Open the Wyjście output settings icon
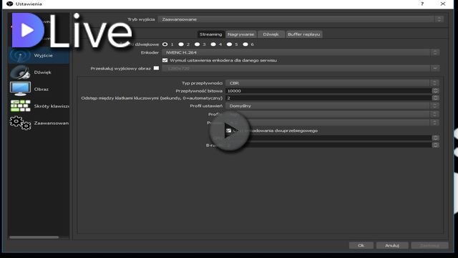Screen dimensions: 458x258 click(20, 55)
